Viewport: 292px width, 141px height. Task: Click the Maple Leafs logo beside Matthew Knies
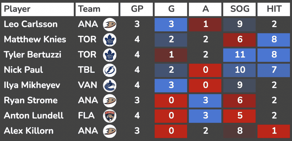pyautogui.click(x=108, y=39)
